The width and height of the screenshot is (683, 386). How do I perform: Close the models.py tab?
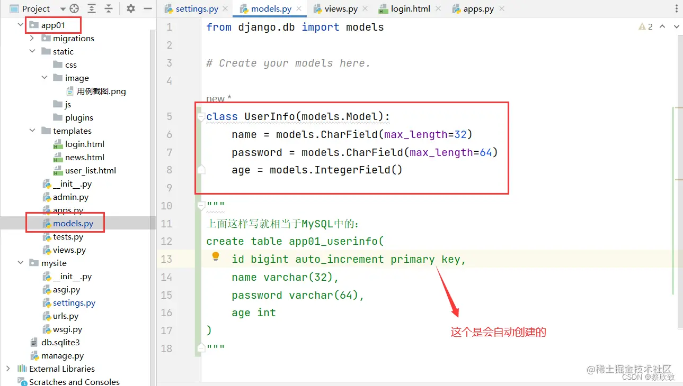tap(299, 9)
